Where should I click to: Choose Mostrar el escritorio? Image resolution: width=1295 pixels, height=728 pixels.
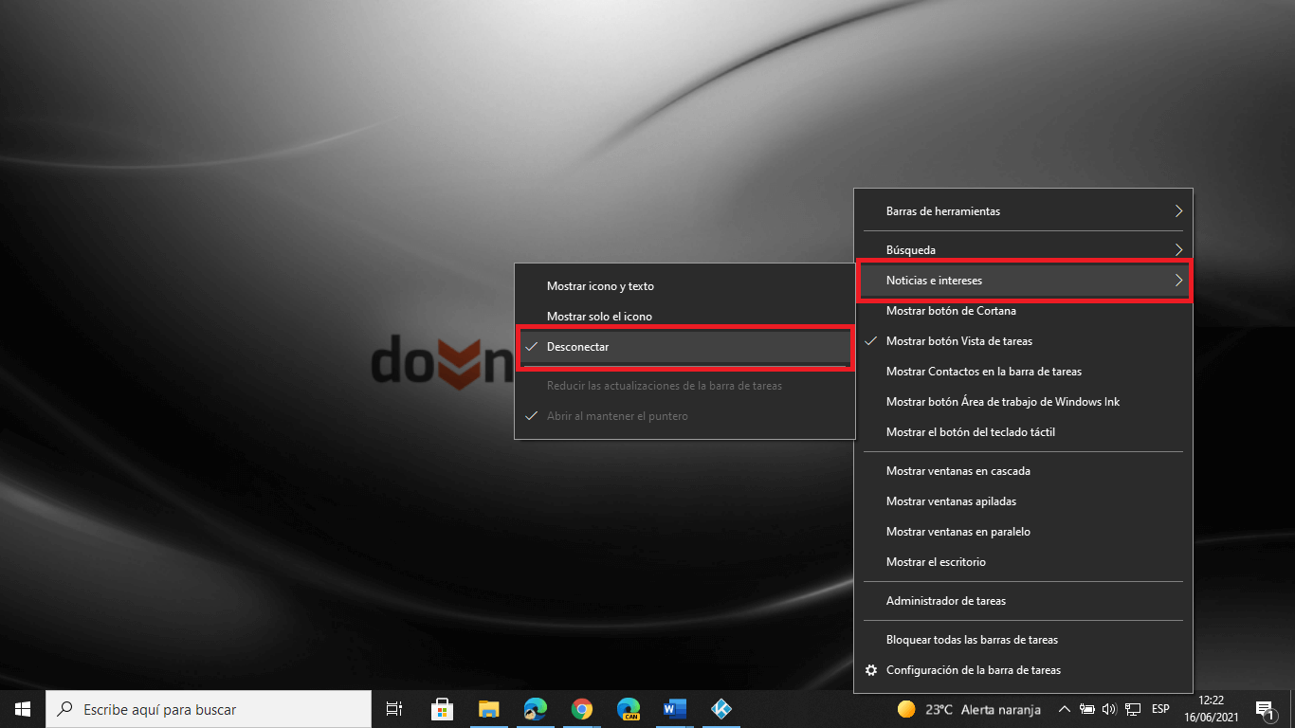pos(1024,562)
